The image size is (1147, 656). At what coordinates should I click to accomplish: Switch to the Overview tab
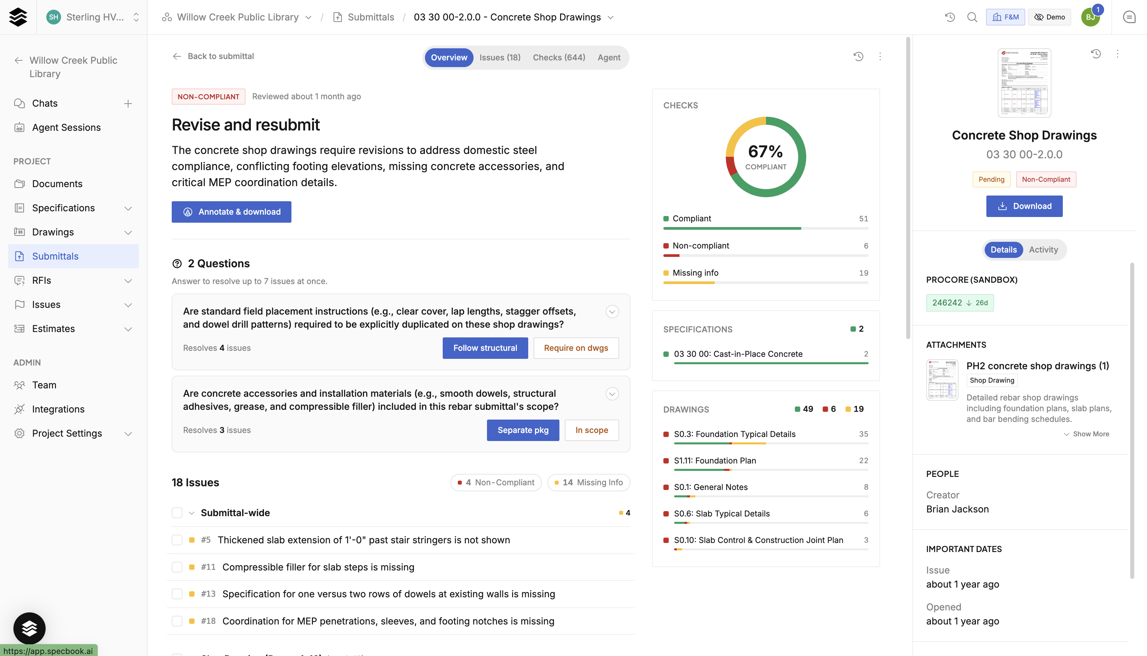point(449,58)
